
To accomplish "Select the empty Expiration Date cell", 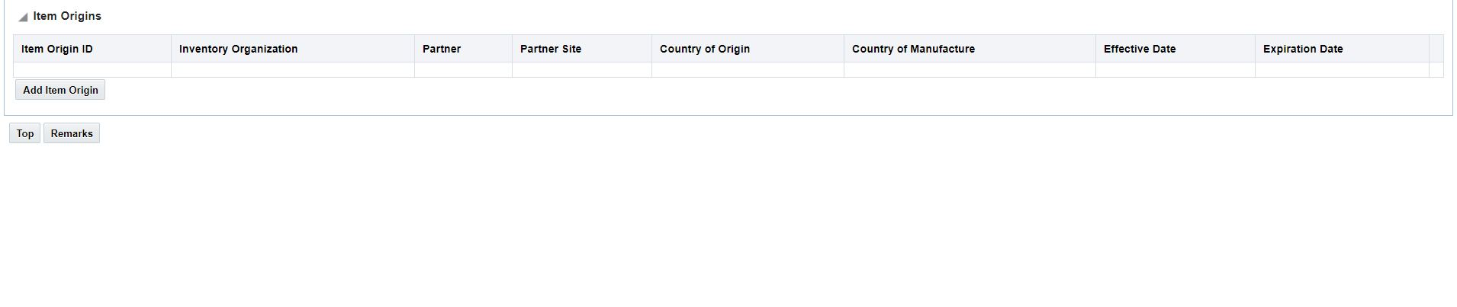I will tap(1342, 69).
